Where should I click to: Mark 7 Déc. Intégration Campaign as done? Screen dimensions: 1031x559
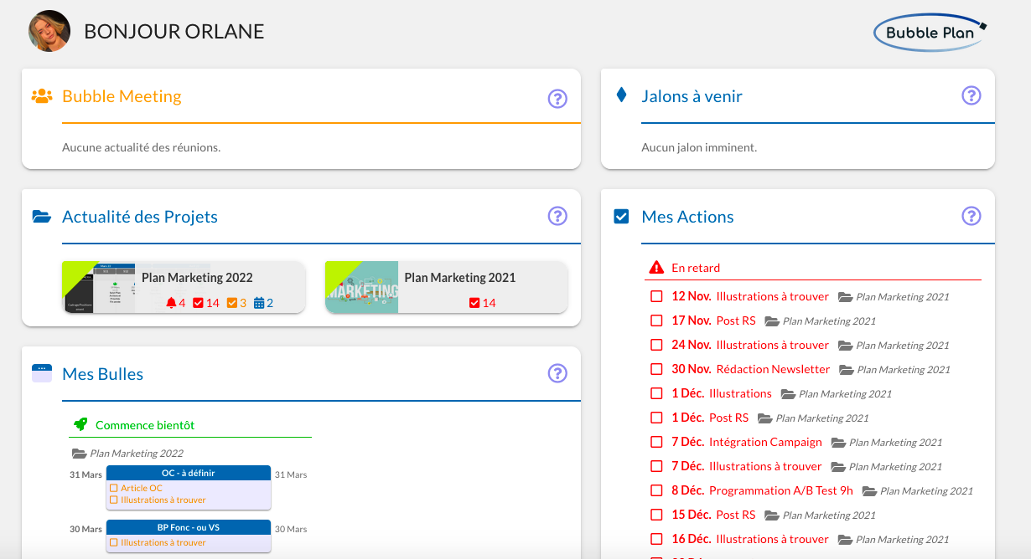656,442
